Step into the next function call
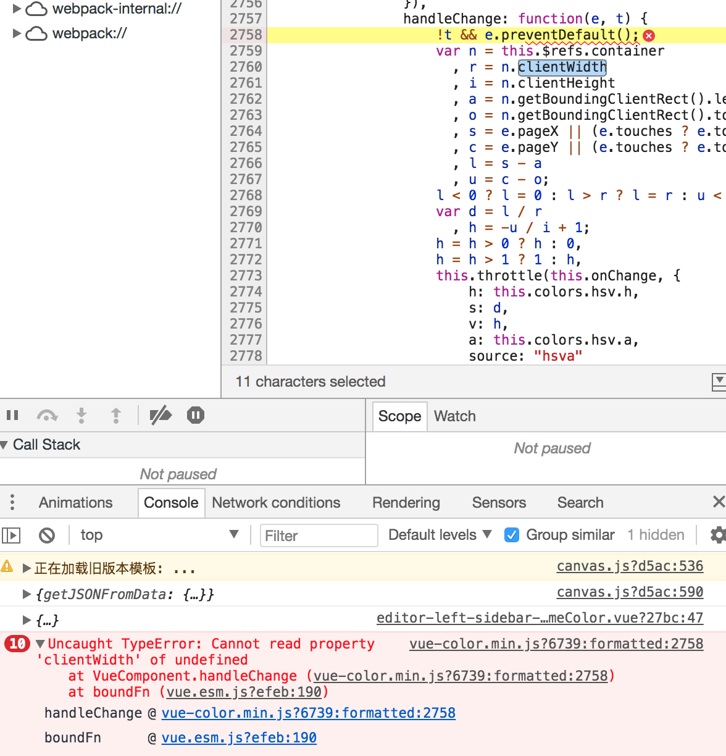 pos(81,415)
